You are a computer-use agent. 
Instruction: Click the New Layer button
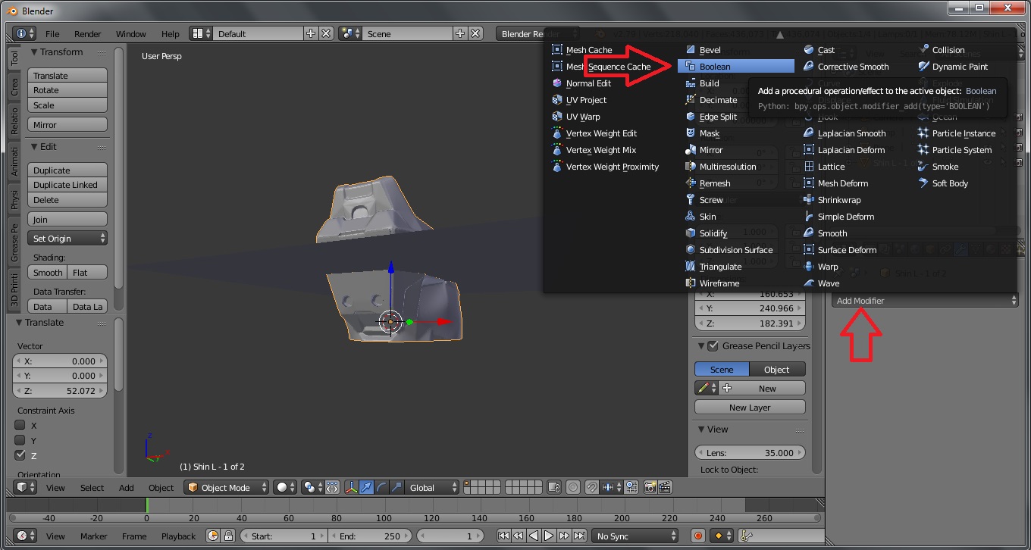[750, 408]
